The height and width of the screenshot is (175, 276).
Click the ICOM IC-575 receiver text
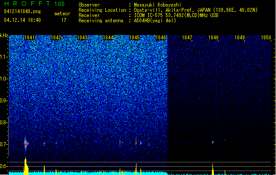(176, 15)
